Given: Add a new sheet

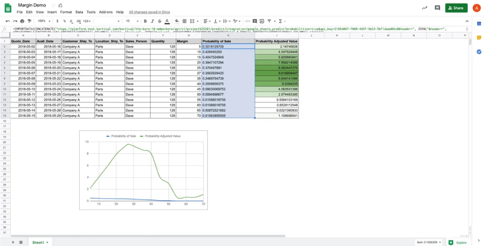Looking at the screenshot, I should [13, 242].
